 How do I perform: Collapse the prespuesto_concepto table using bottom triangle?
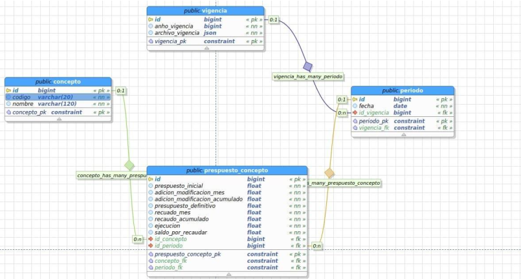click(x=228, y=274)
